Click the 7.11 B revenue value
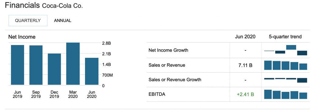 pyautogui.click(x=245, y=65)
